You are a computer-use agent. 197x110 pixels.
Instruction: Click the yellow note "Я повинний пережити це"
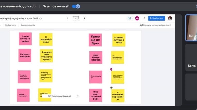tap(118, 96)
